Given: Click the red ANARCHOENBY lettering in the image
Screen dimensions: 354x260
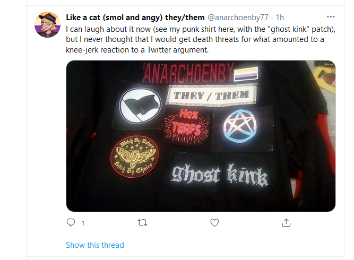Looking at the screenshot, I should coord(188,73).
